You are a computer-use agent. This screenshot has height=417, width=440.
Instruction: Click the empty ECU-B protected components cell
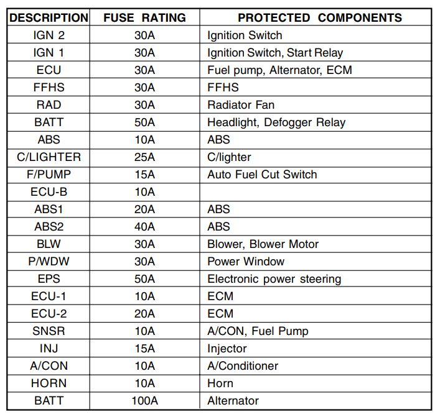point(316,192)
